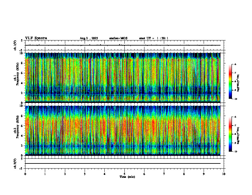
Task: Click the ch.1 spectrogram panel
Action: pyautogui.click(x=122, y=78)
